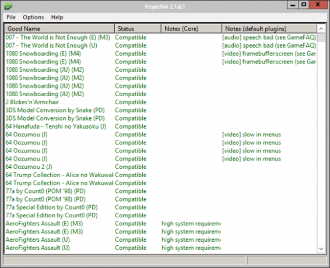Click Compatible status of 64 Oozumou 2 (J)
The image size is (330, 268).
[x=131, y=167]
